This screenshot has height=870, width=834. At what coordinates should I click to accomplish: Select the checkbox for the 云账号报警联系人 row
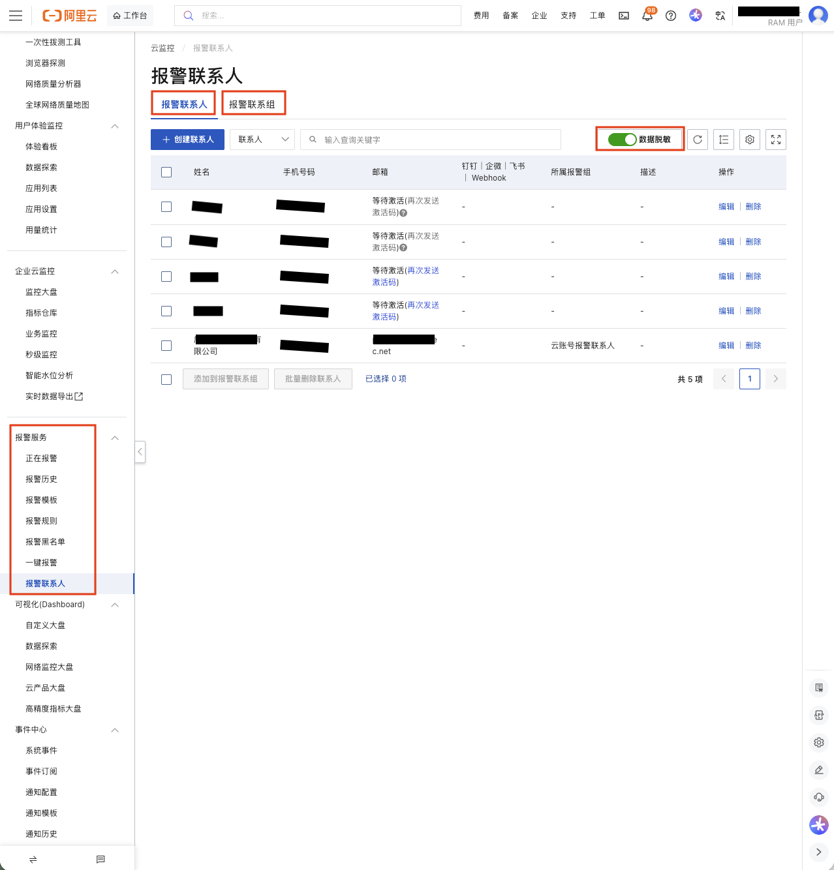(x=166, y=346)
